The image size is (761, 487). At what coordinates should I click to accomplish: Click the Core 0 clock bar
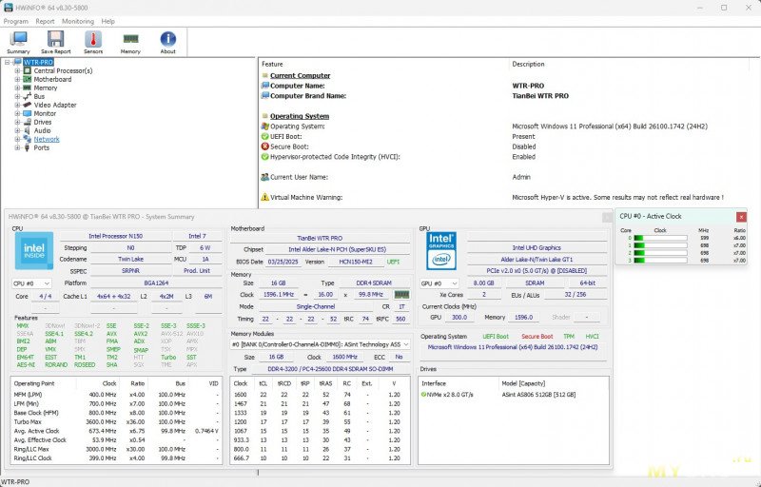pos(660,238)
